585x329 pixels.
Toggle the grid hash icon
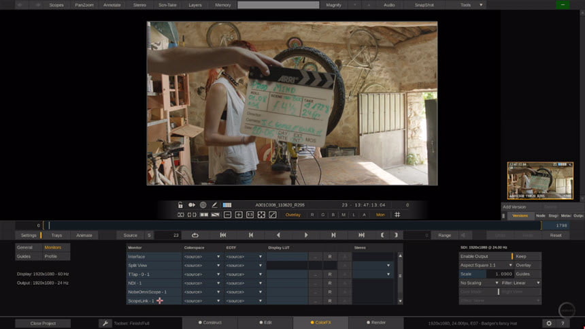397,215
